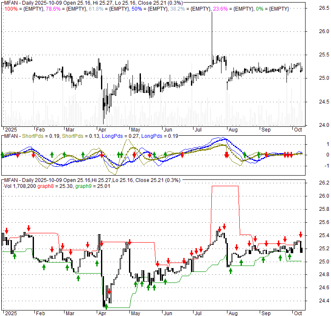Image resolution: width=331 pixels, height=316 pixels.
Task: Click the green up arrow at the indicator panel's far left
Action: 2,154
